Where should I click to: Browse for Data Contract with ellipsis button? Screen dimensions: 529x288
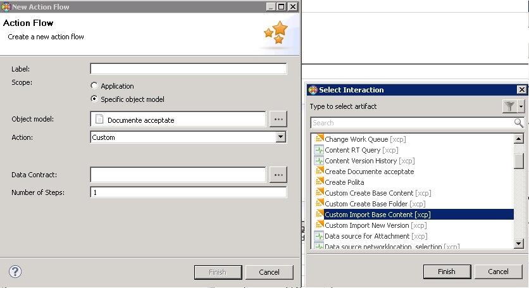[x=278, y=175]
